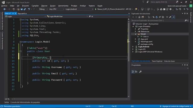
Task: Switch to the Vista de clases tab
Action: click(169, 61)
